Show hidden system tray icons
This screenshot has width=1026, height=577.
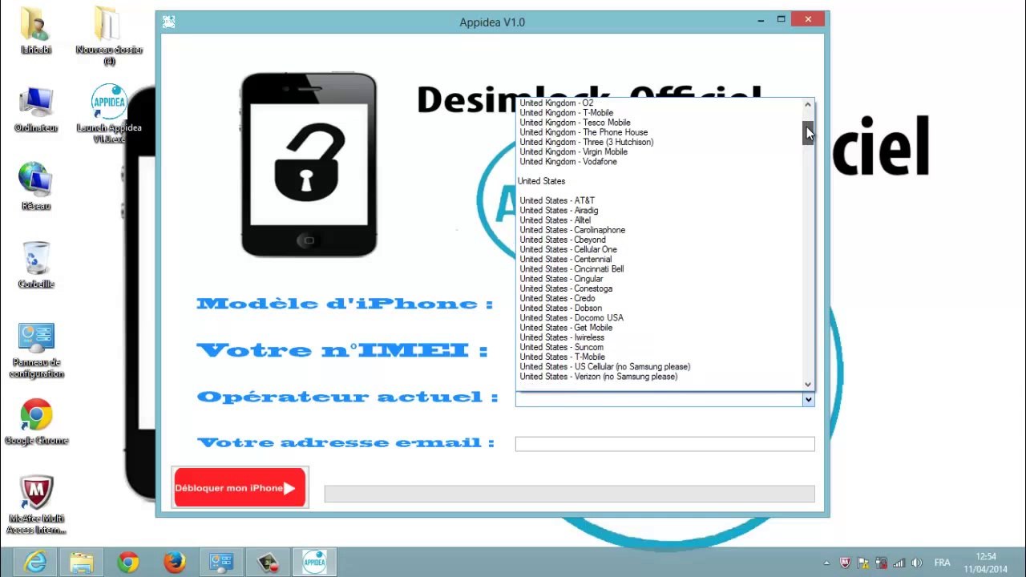click(x=826, y=563)
